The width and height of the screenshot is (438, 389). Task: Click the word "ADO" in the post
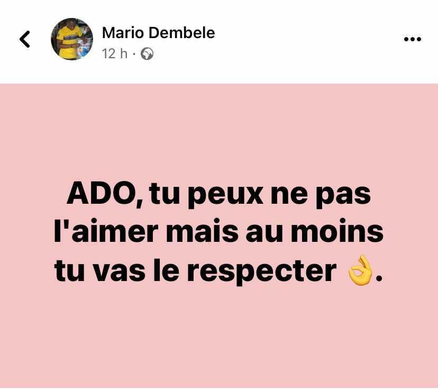tap(102, 194)
